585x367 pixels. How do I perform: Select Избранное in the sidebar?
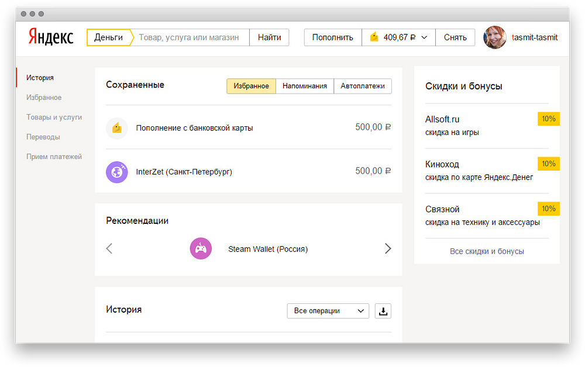click(44, 97)
